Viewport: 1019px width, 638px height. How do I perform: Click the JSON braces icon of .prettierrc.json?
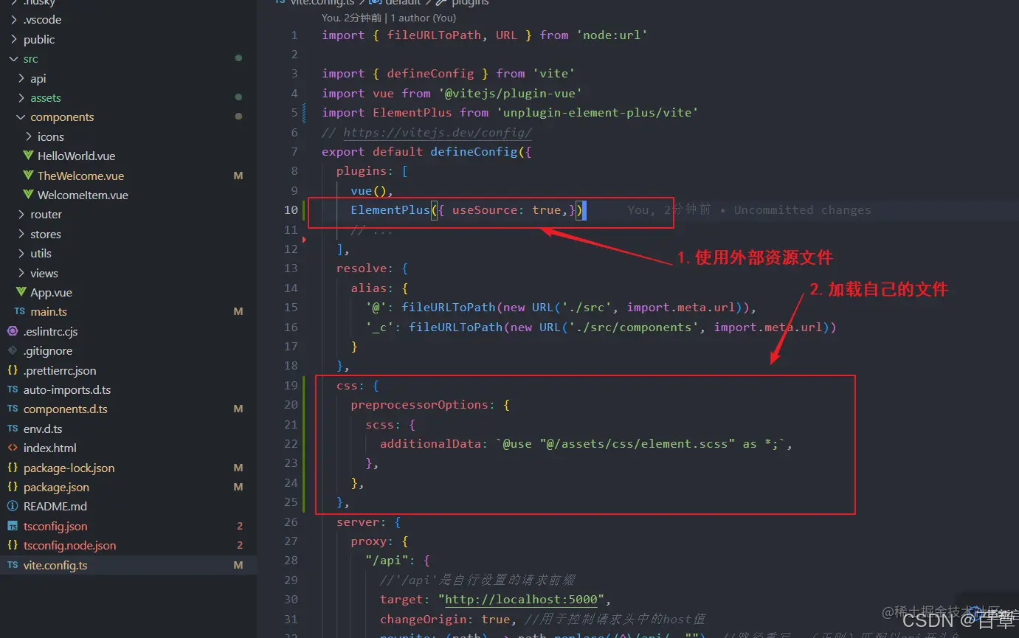click(x=13, y=370)
